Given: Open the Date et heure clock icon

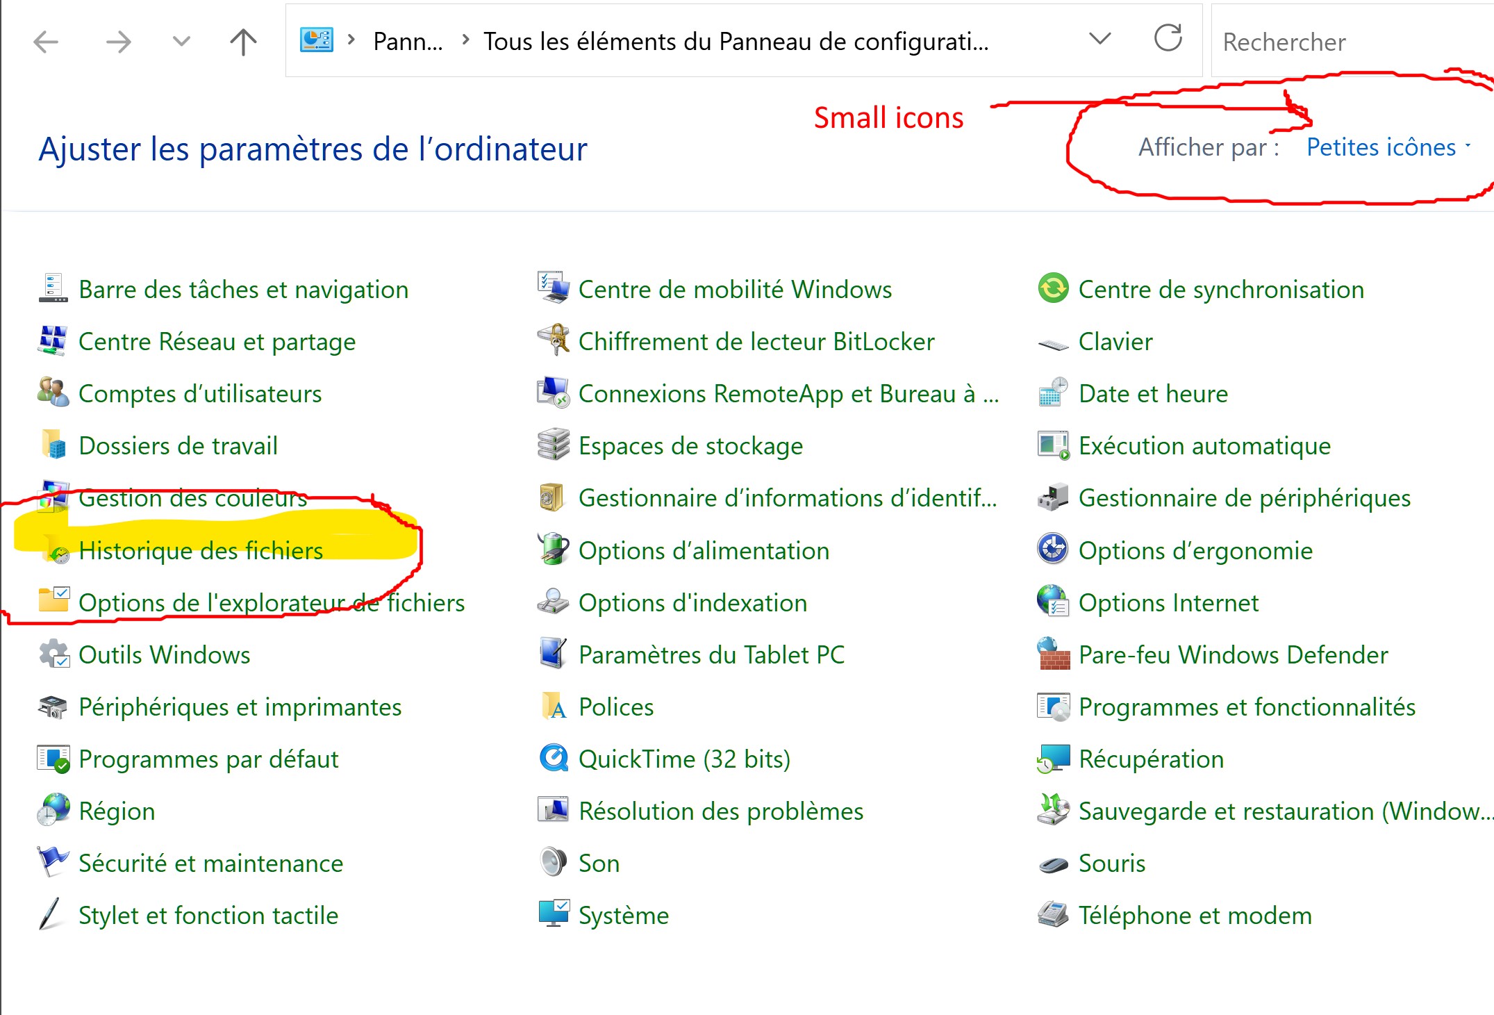Looking at the screenshot, I should coord(1054,393).
